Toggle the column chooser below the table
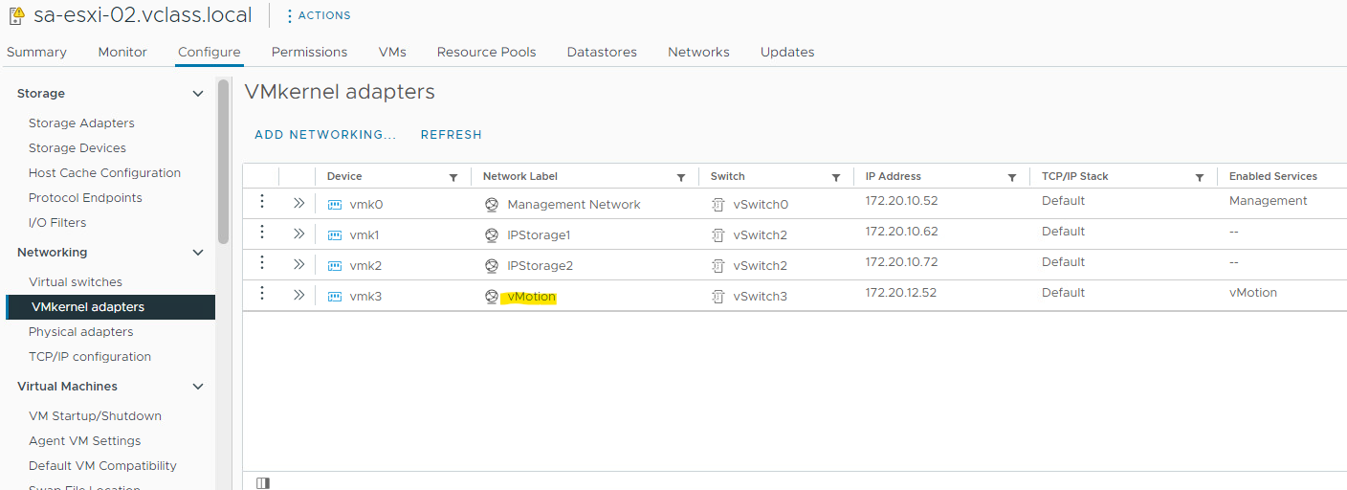1347x490 pixels. 263,483
